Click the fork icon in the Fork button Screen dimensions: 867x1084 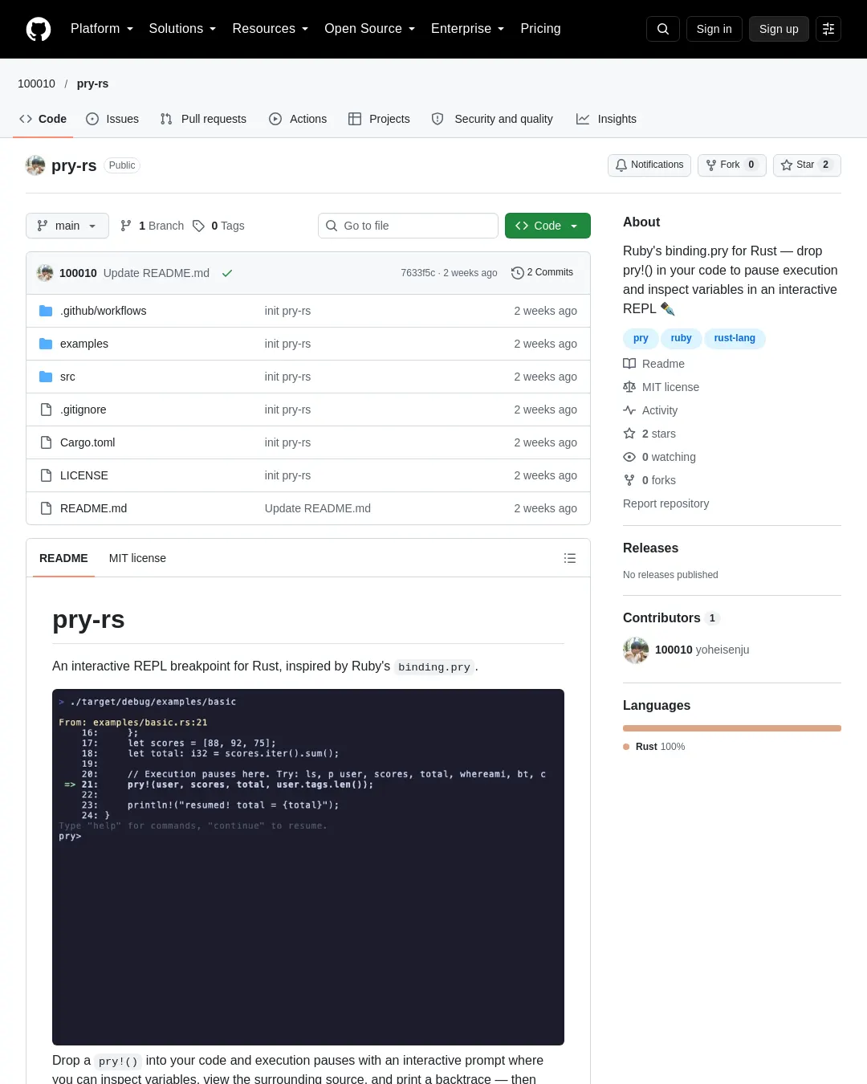[x=711, y=165]
